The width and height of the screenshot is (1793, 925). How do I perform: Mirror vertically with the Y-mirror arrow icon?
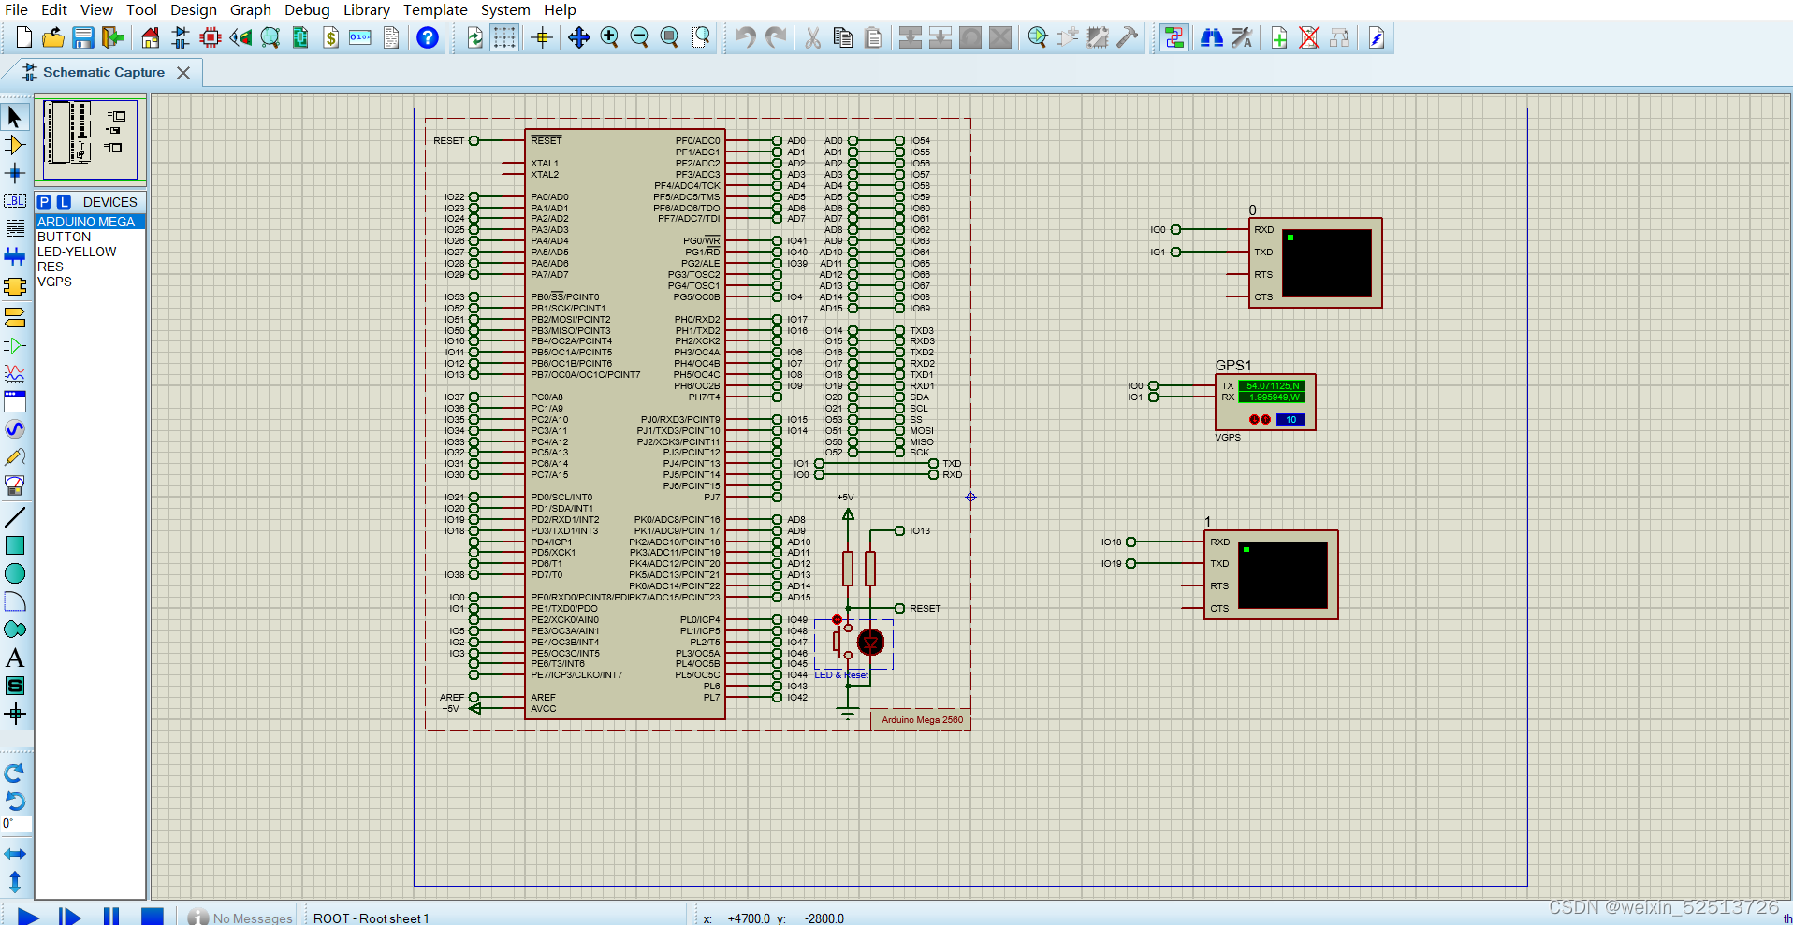[x=15, y=881]
